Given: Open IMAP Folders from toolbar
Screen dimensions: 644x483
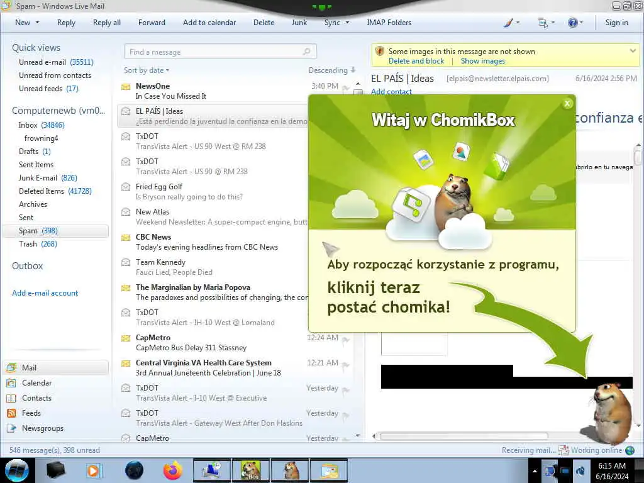Looking at the screenshot, I should tap(389, 23).
